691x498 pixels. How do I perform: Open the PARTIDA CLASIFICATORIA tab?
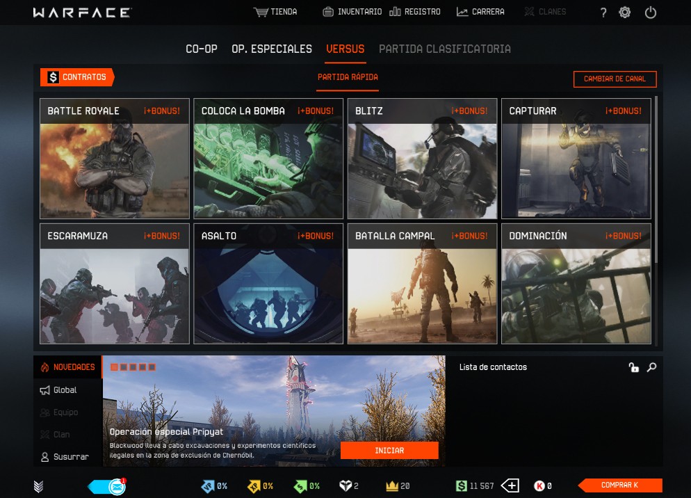(445, 49)
